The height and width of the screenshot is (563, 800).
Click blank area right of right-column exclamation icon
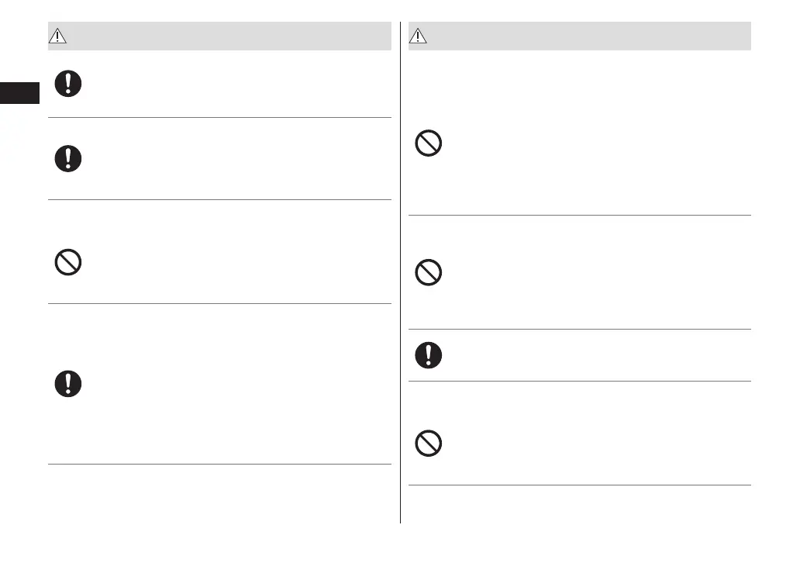pos(589,355)
